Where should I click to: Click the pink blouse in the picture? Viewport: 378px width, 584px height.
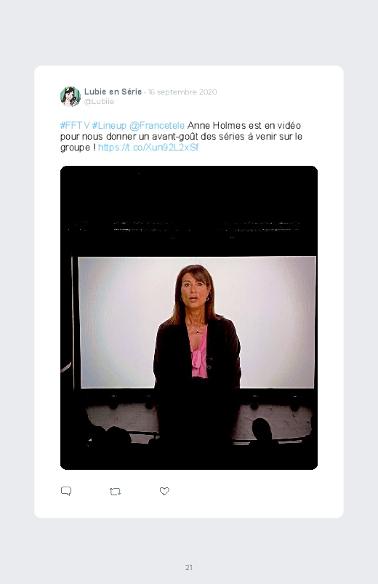coord(199,356)
